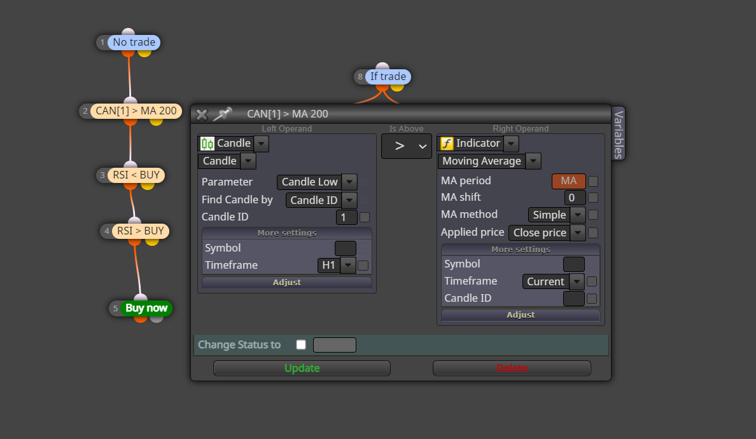This screenshot has height=439, width=756.
Task: Click the gray output connector of Buy now
Action: click(156, 318)
